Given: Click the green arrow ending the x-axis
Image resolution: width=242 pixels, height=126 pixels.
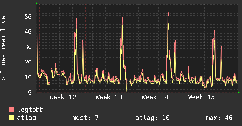Looking at the screenshot, I should tap(239, 92).
